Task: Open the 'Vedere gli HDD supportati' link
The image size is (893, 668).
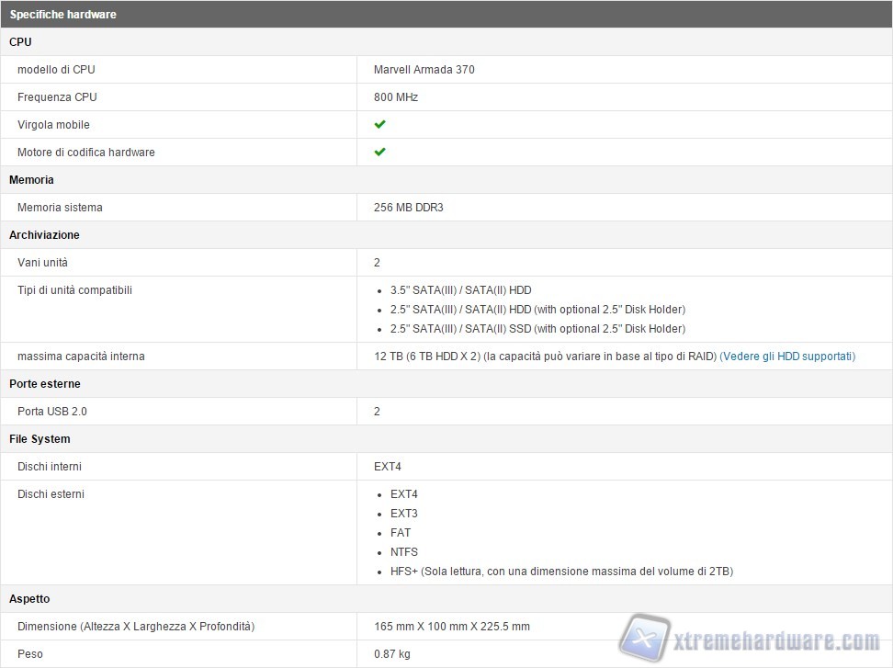Action: pyautogui.click(x=787, y=357)
